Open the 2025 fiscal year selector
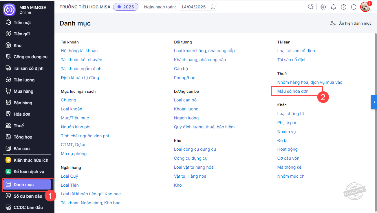377x213 pixels. point(126,7)
